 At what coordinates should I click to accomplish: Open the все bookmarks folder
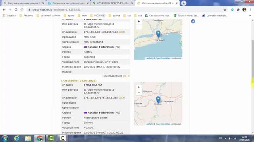[138, 16]
